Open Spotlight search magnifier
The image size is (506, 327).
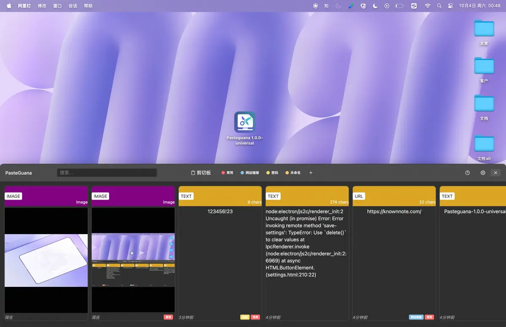pyautogui.click(x=439, y=6)
